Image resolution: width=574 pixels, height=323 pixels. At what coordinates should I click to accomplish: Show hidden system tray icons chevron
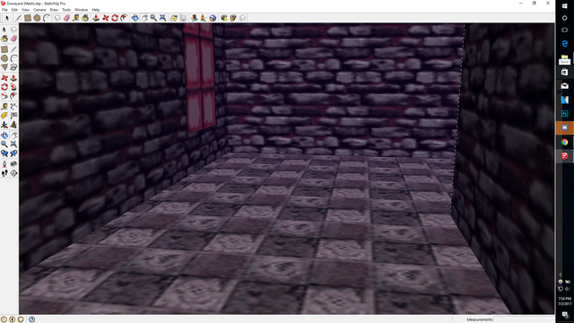561,275
